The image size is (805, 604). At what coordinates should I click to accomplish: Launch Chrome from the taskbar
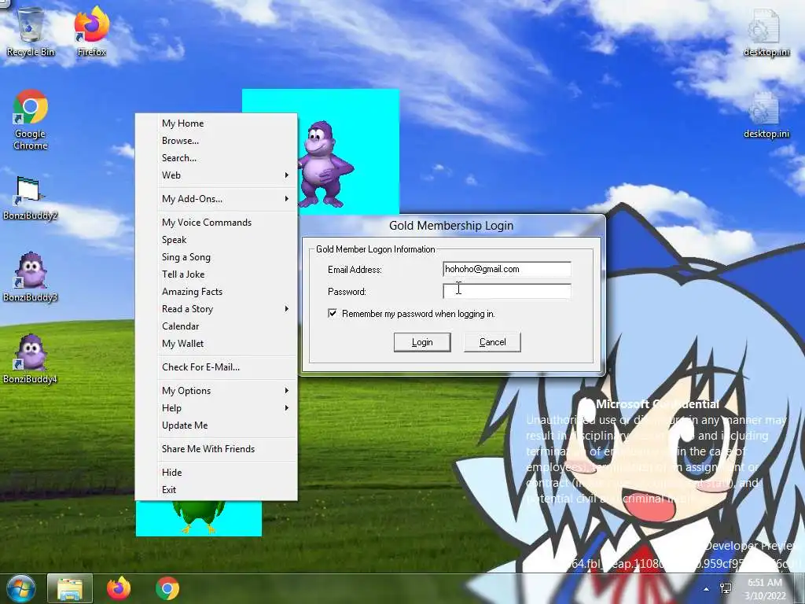tap(167, 588)
